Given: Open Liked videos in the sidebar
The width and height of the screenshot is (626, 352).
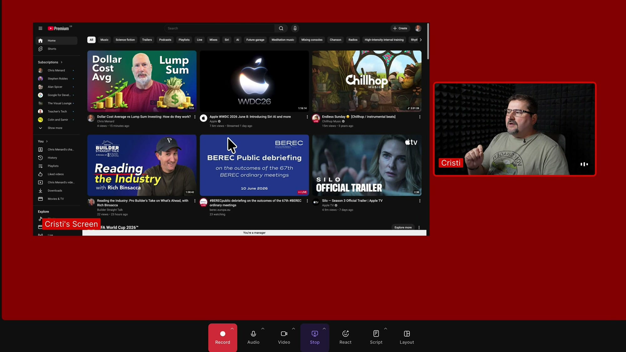Looking at the screenshot, I should click(56, 174).
